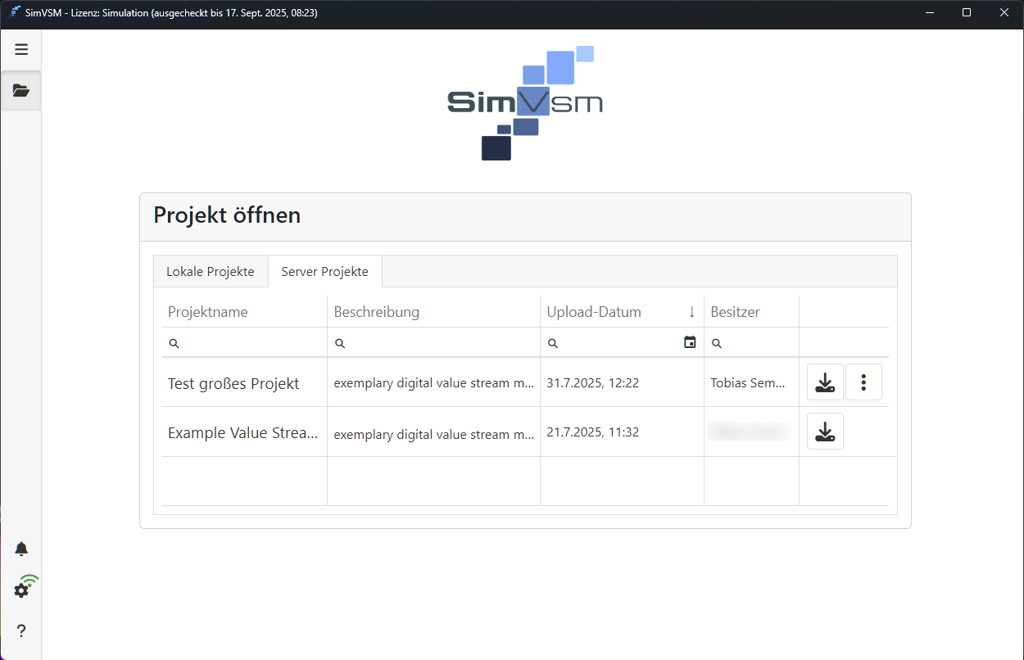Select the Server Projekte tab
Image resolution: width=1024 pixels, height=660 pixels.
pyautogui.click(x=324, y=272)
